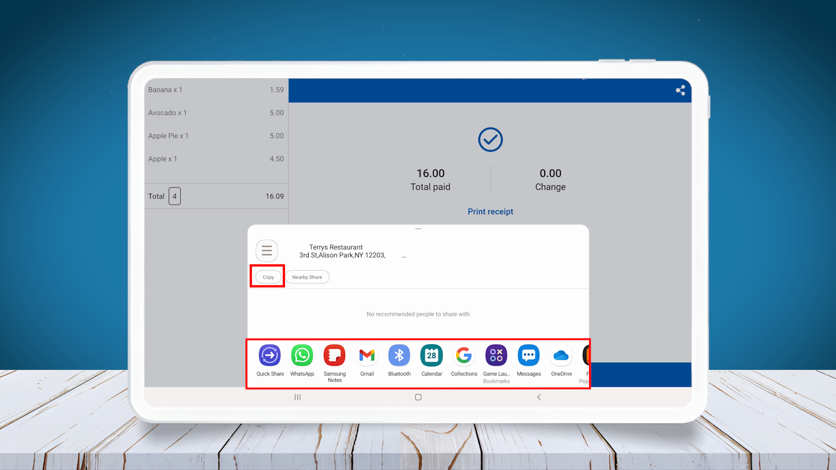Open Android recent apps button
Screen dimensions: 836x470
(x=297, y=397)
